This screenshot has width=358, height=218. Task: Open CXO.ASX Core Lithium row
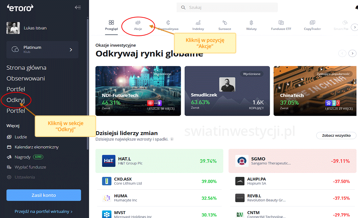pos(159,181)
